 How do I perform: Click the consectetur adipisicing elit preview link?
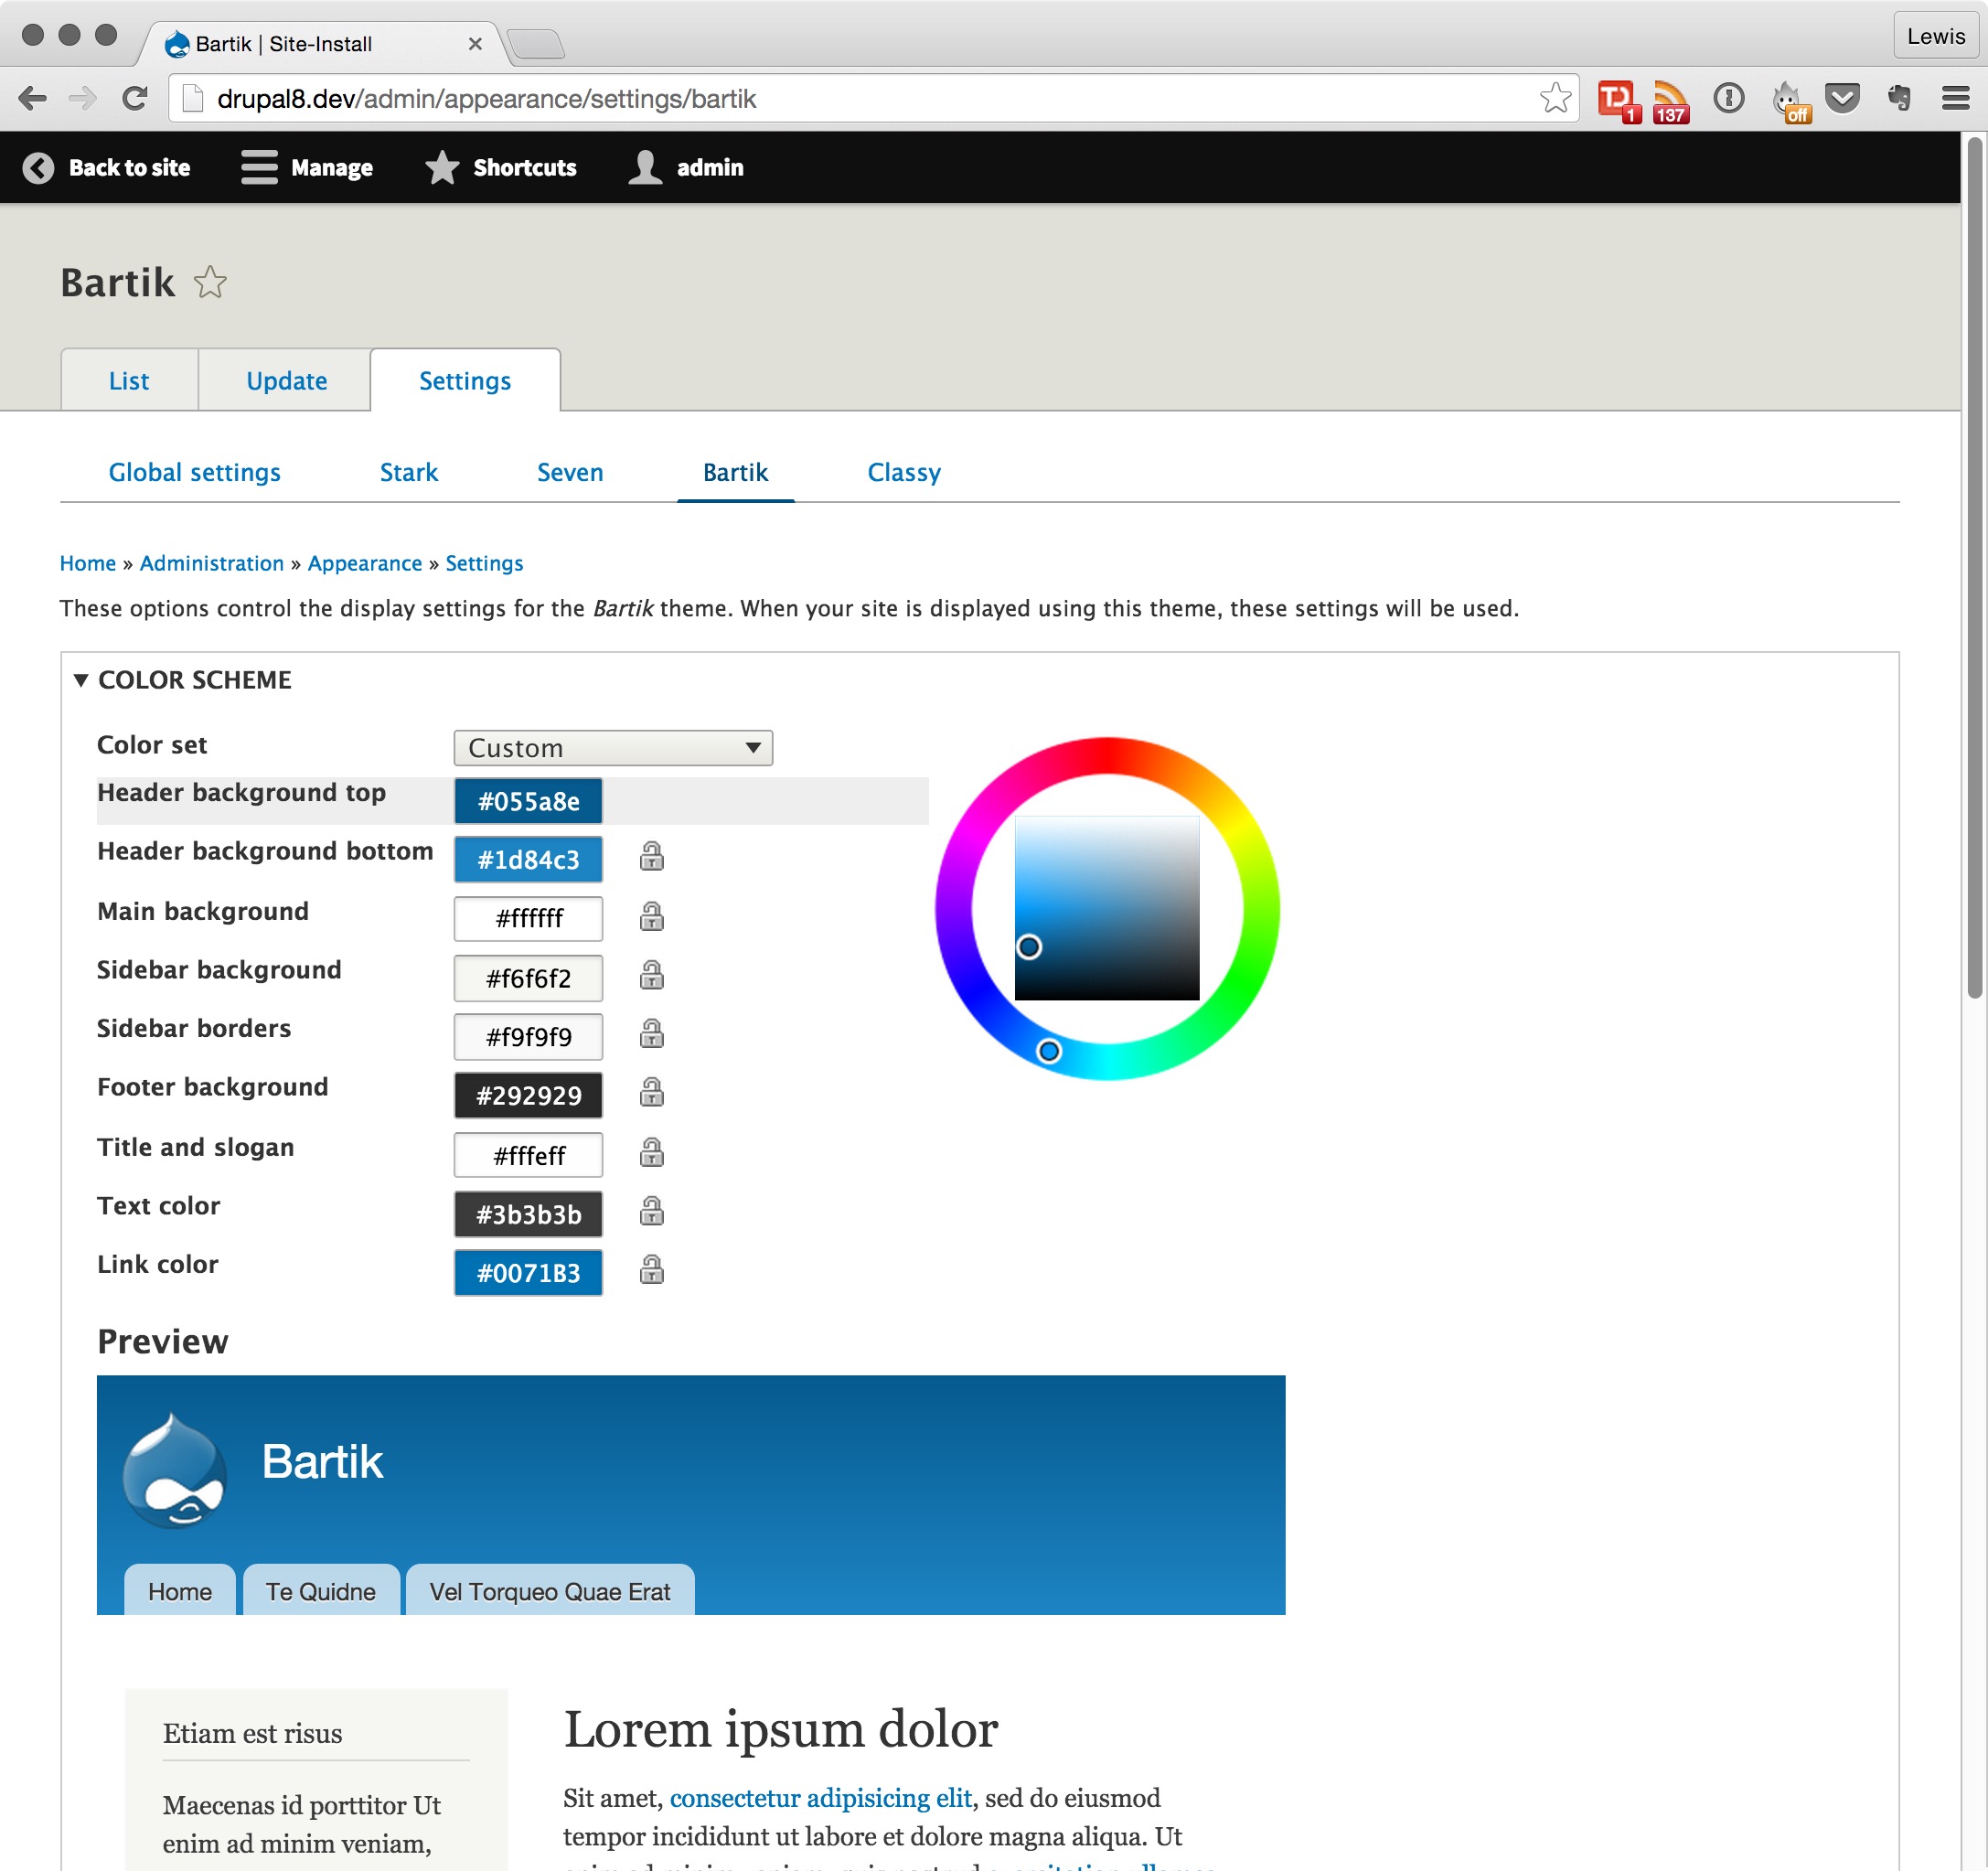point(821,1798)
